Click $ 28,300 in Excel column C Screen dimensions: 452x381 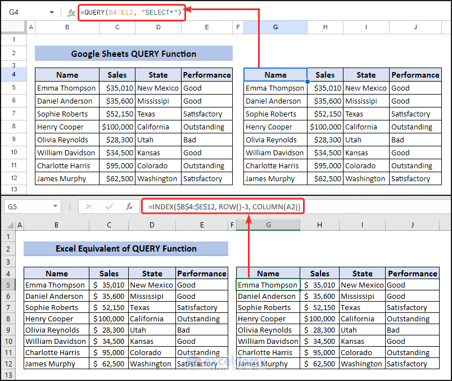(109, 330)
